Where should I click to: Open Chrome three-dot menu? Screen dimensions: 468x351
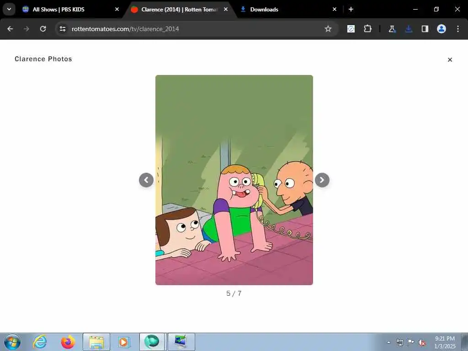pyautogui.click(x=458, y=29)
